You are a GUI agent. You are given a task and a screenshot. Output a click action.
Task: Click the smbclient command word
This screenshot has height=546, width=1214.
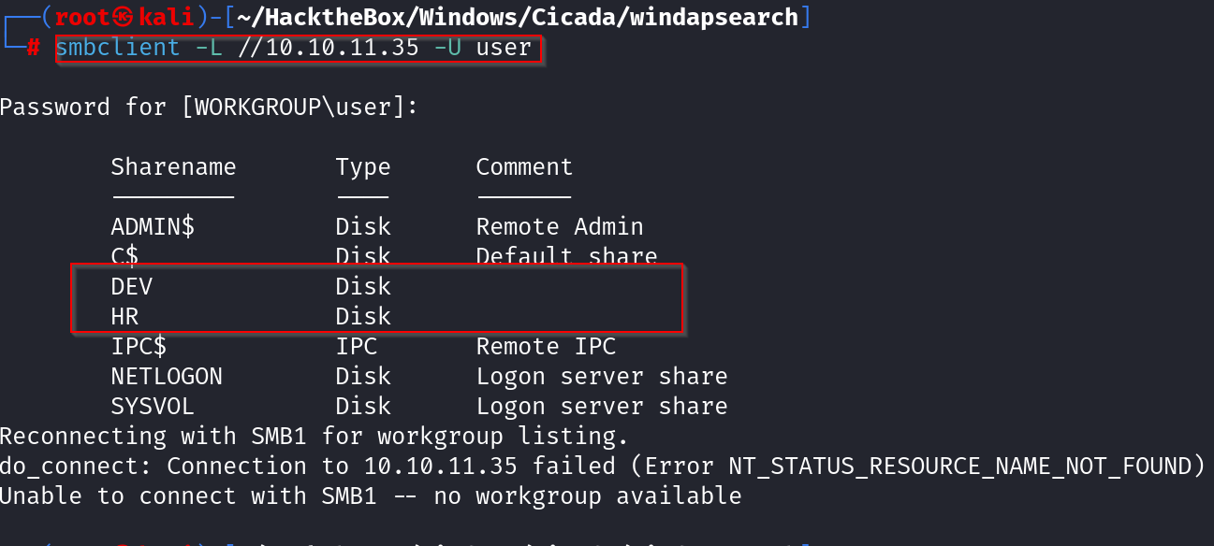pos(118,48)
